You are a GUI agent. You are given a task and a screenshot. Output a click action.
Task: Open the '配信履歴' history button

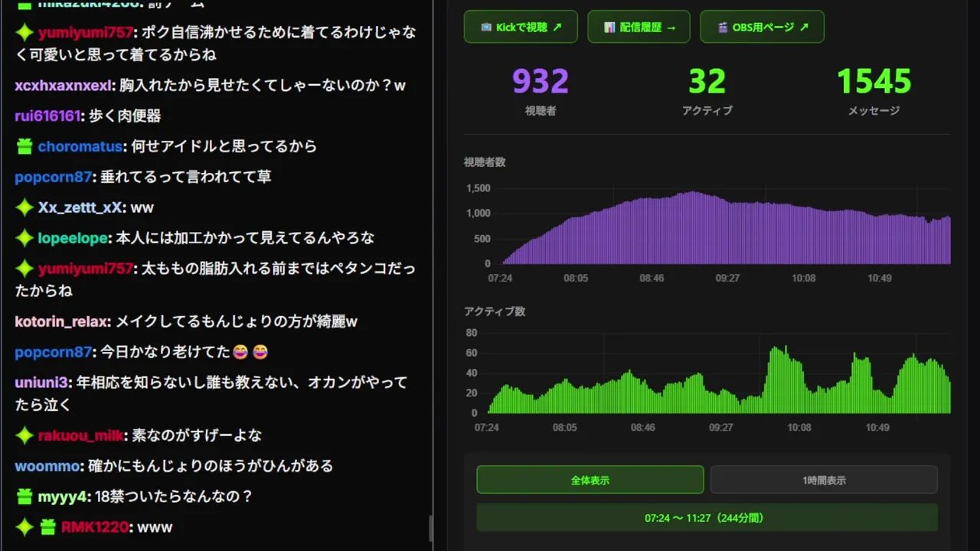pos(639,27)
